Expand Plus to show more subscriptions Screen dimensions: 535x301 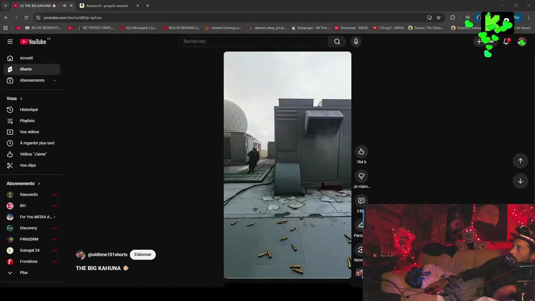click(31, 273)
